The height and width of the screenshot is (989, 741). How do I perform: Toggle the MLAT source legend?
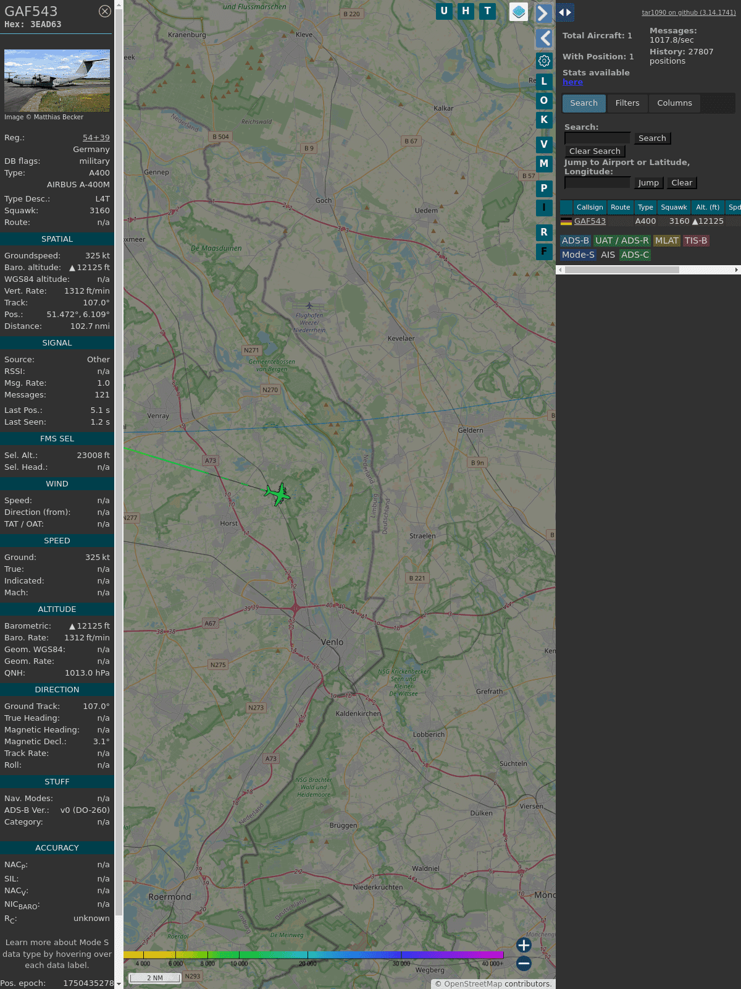pyautogui.click(x=667, y=241)
